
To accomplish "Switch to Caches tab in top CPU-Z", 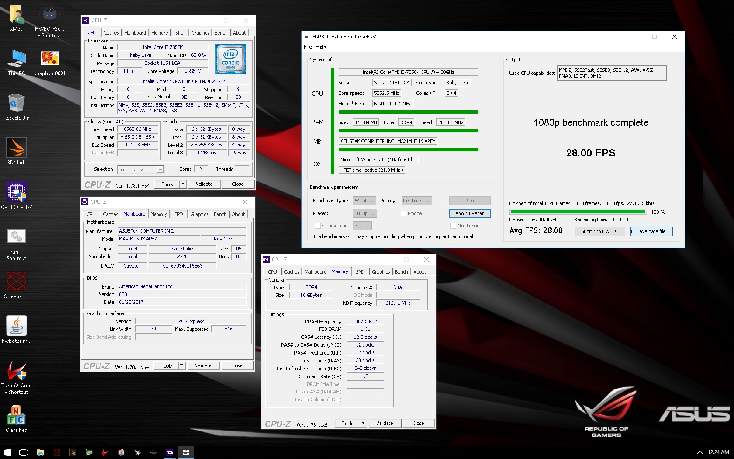I will tap(111, 33).
